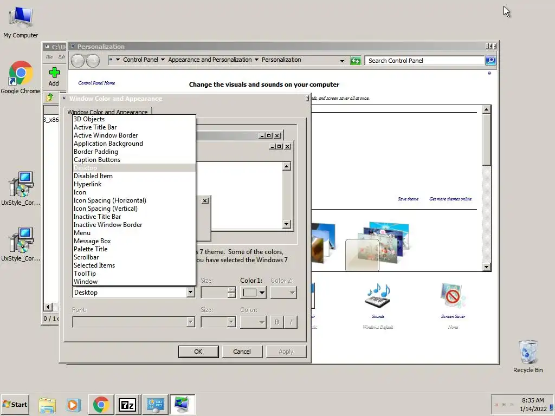Click Personalization breadcrumb in address bar
555x416 pixels.
281,60
